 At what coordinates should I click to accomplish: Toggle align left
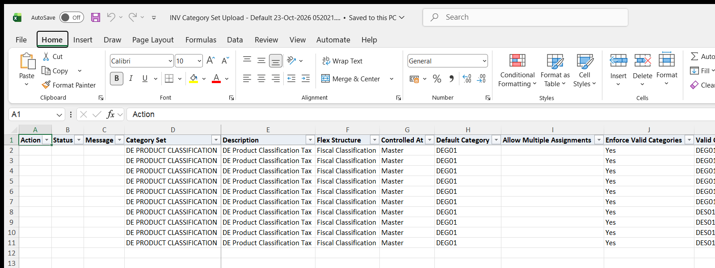[247, 79]
